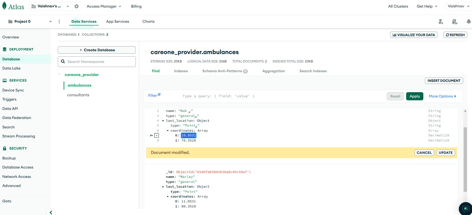
Task: Click the Atlas leaf logo
Action: [4, 6]
